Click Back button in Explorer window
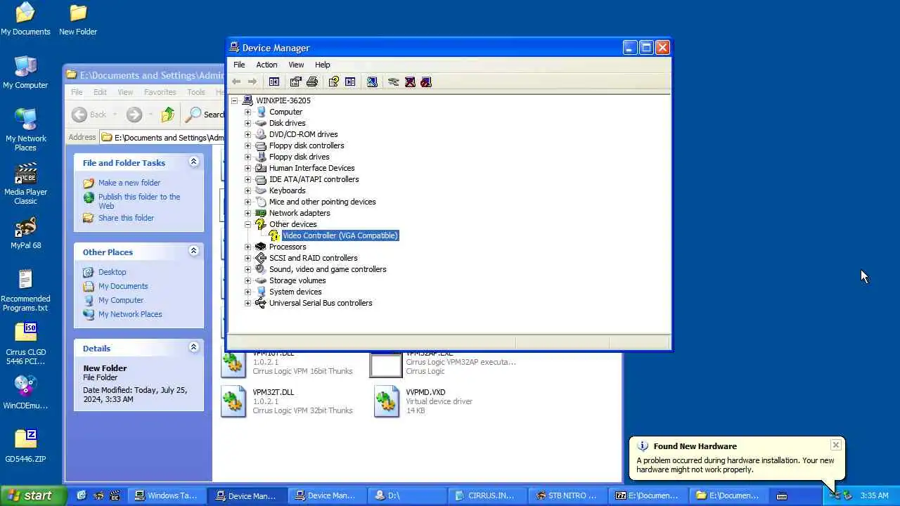Image resolution: width=900 pixels, height=506 pixels. (89, 115)
